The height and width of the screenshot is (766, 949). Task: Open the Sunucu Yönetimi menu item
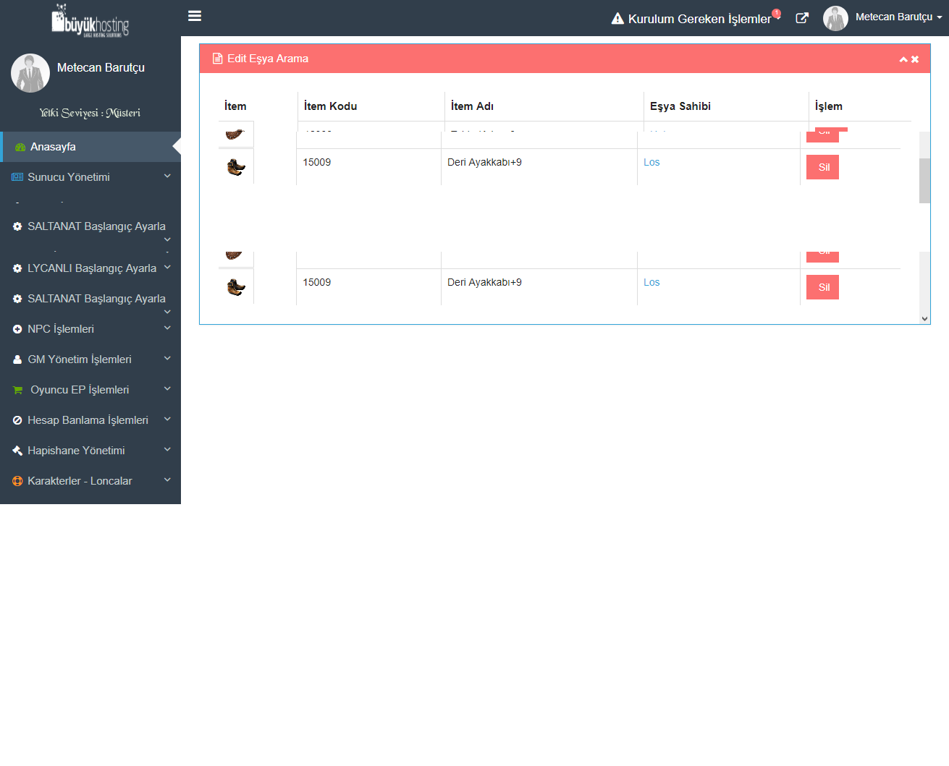[90, 177]
